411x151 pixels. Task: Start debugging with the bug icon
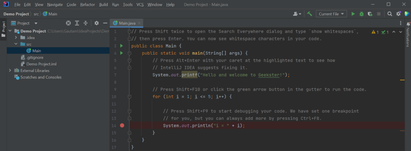pyautogui.click(x=362, y=14)
